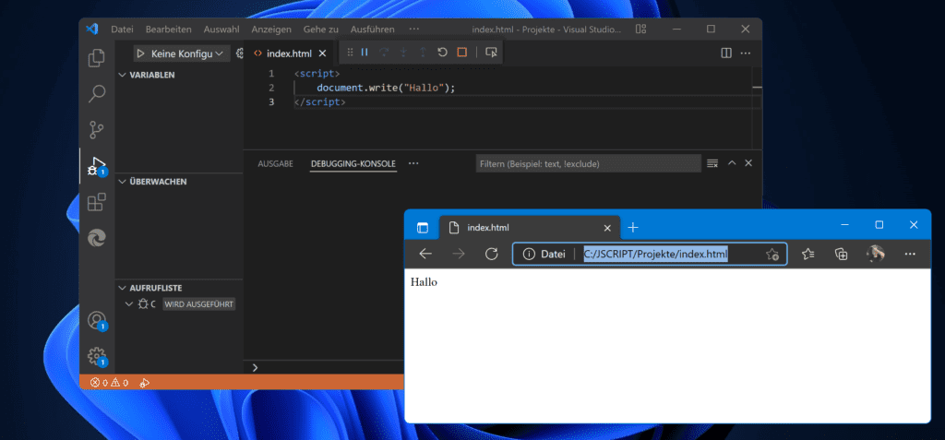
Task: Toggle vertical tabs in Edge
Action: [423, 227]
